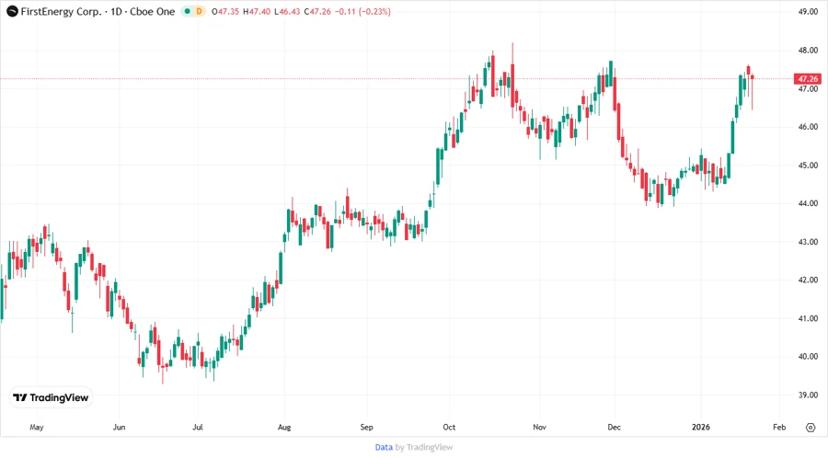Image resolution: width=828 pixels, height=458 pixels.
Task: Click the FirstEnergy Corp. symbol title
Action: coord(61,11)
